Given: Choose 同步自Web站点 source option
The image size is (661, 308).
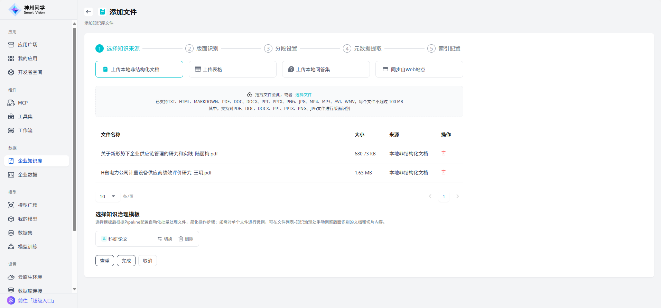Looking at the screenshot, I should click(x=419, y=69).
